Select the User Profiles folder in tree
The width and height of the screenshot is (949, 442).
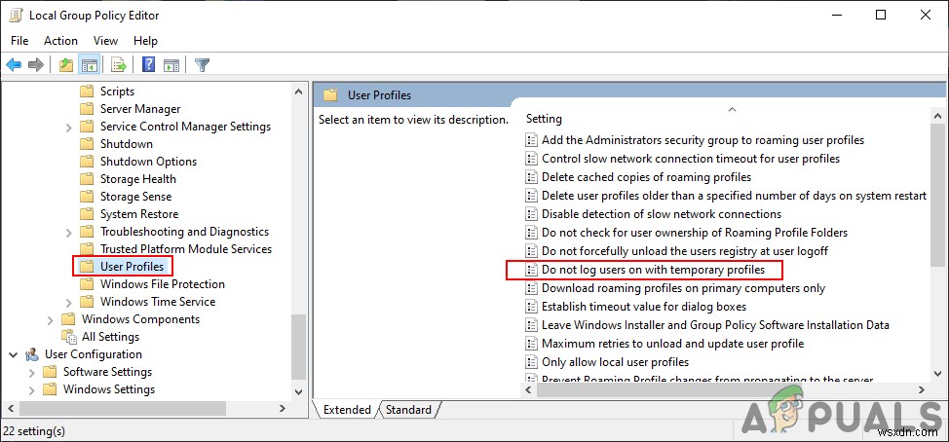131,267
